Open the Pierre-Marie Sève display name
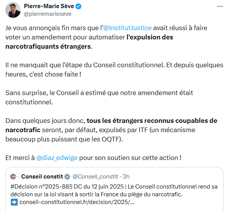This screenshot has width=227, height=211. pyautogui.click(x=49, y=6)
